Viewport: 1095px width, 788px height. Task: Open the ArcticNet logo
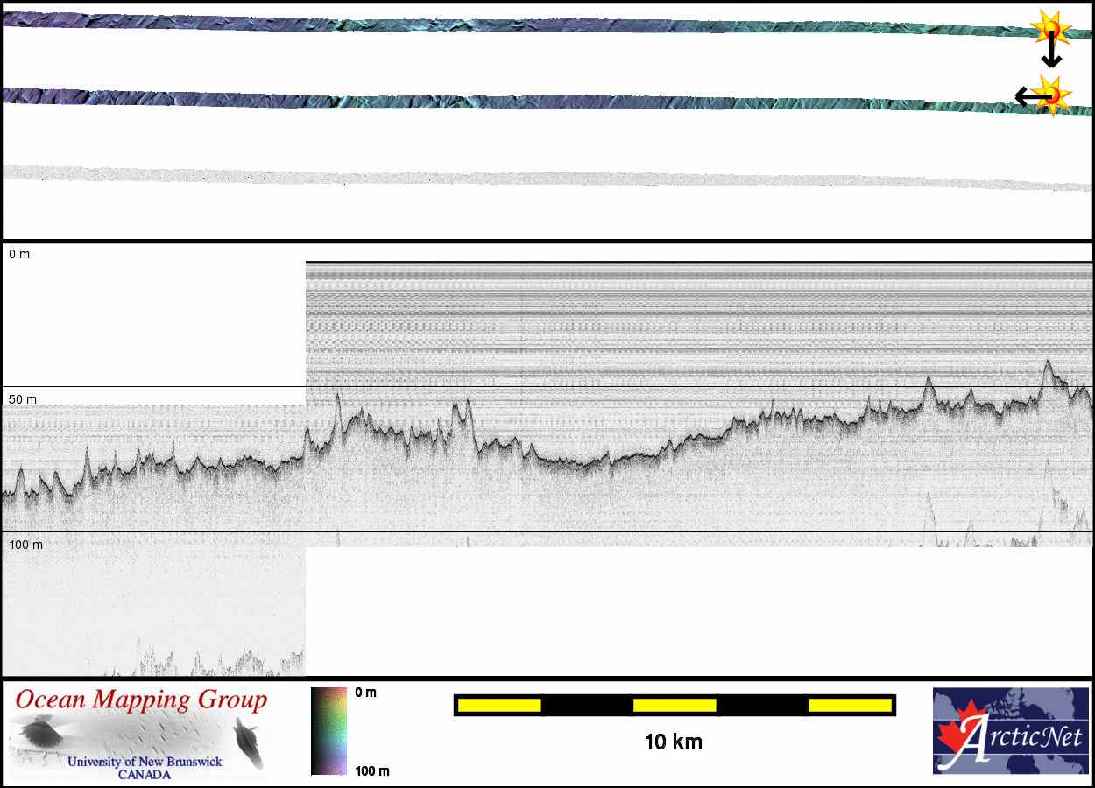1009,731
